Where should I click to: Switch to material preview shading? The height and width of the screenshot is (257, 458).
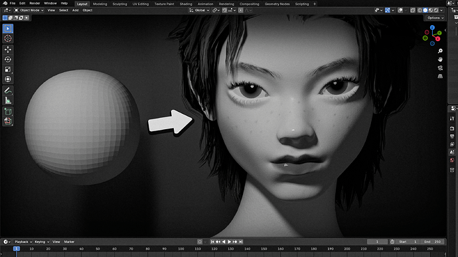431,10
